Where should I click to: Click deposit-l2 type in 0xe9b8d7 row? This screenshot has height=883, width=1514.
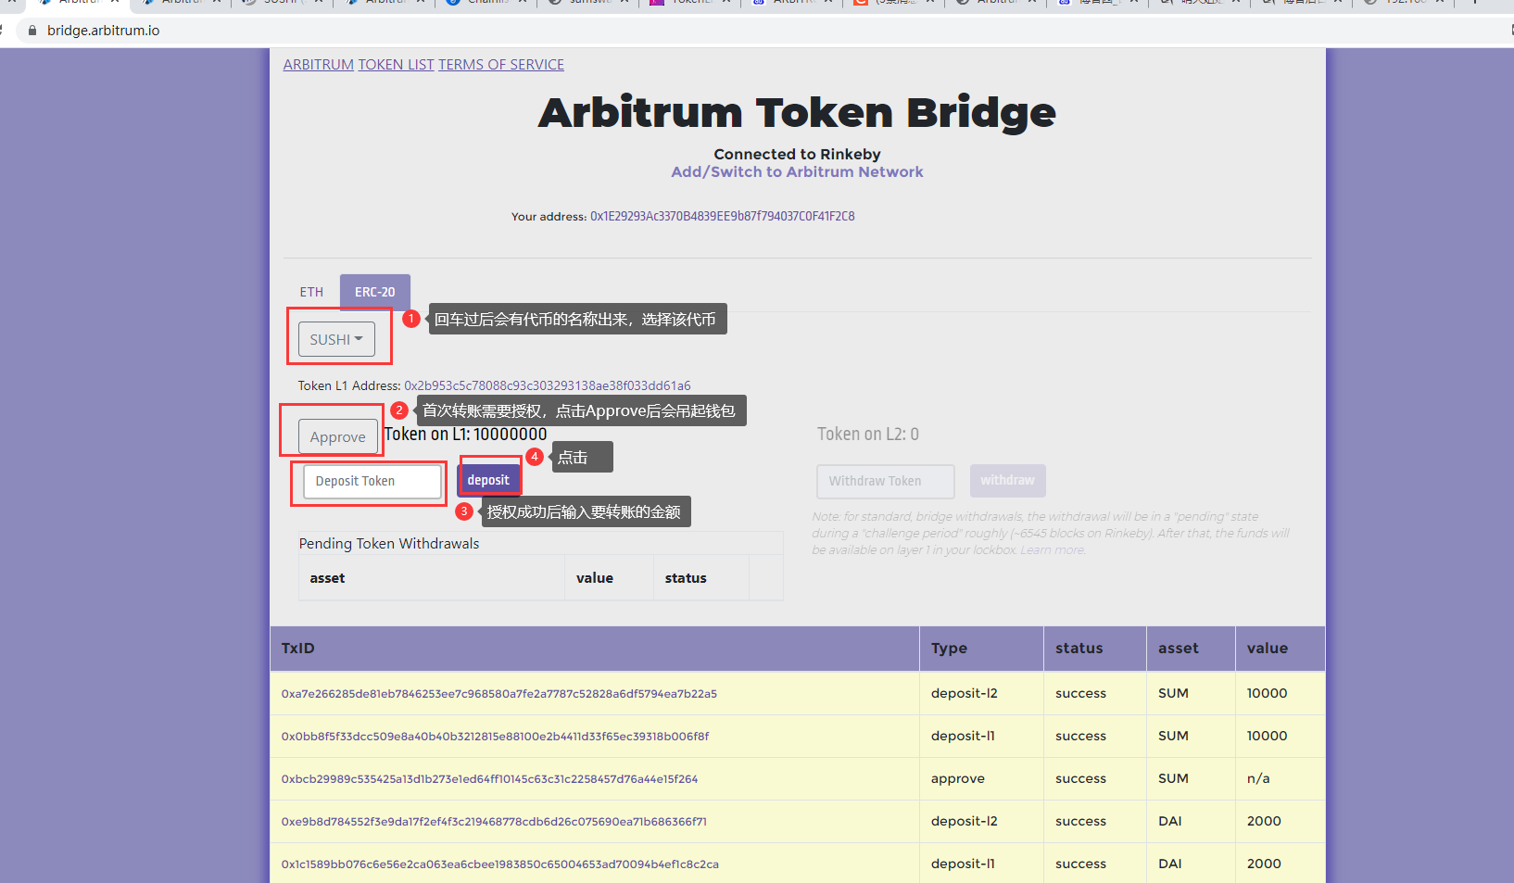965,821
